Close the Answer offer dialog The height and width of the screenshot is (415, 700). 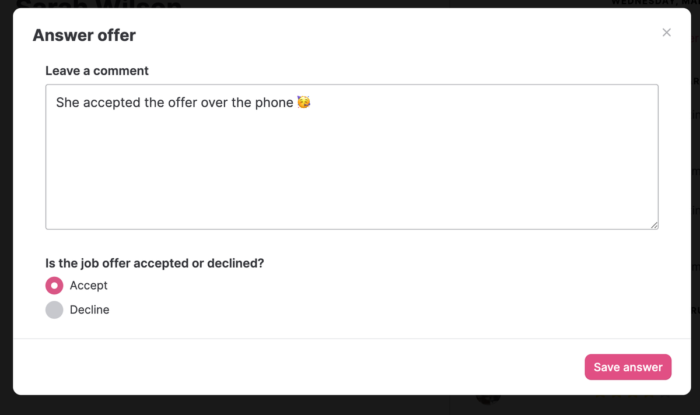click(667, 33)
